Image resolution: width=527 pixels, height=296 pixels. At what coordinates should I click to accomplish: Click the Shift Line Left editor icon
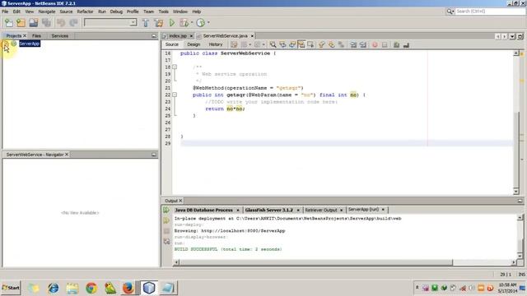pos(353,44)
